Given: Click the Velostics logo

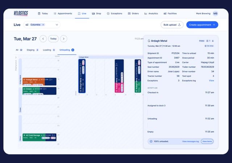Looking at the screenshot, I should [21, 13].
